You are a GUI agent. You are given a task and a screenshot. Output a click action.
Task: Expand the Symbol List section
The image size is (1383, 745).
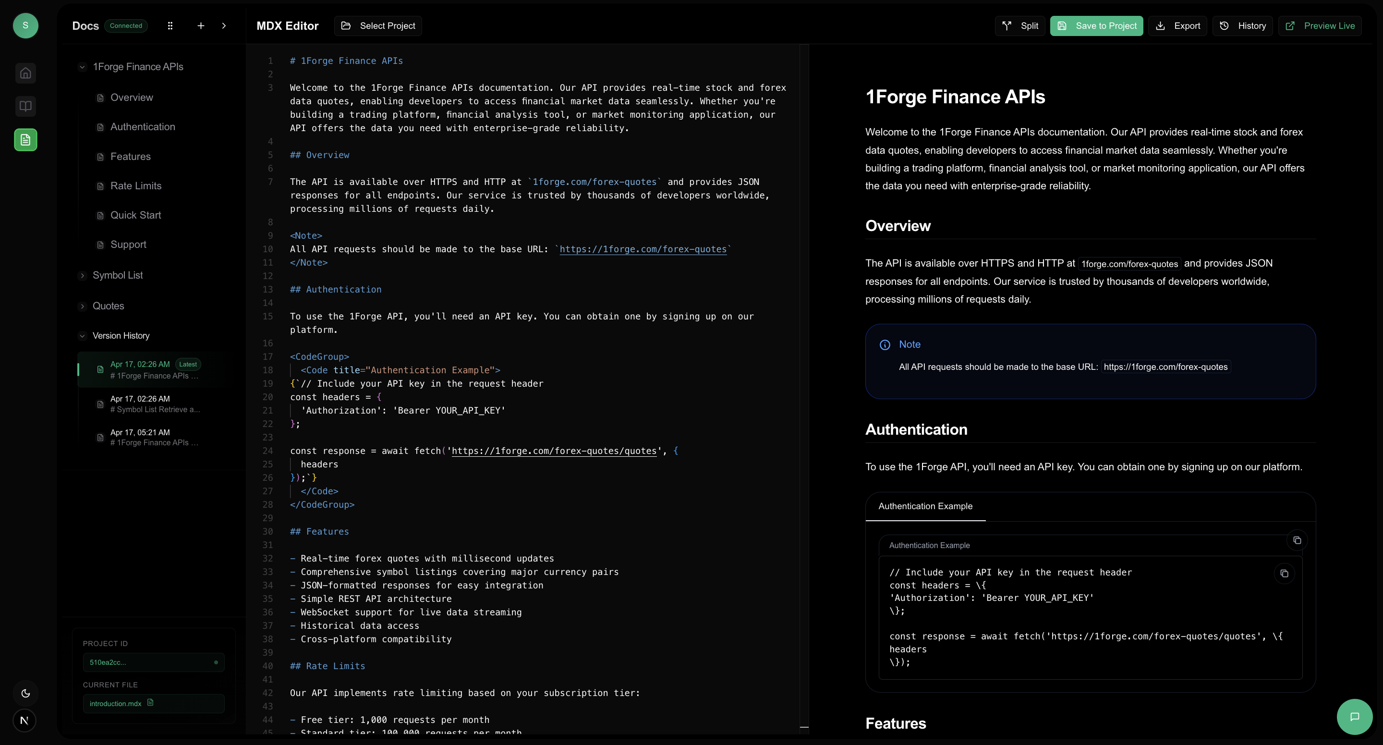point(82,276)
